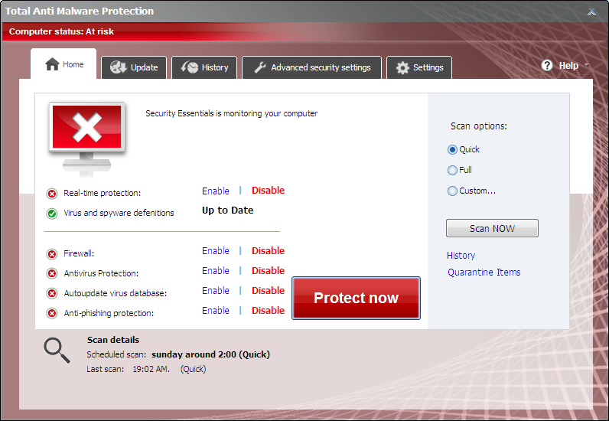The height and width of the screenshot is (421, 609).
Task: Click 'Security Essentials is monitoring your computer' text
Action: (232, 113)
